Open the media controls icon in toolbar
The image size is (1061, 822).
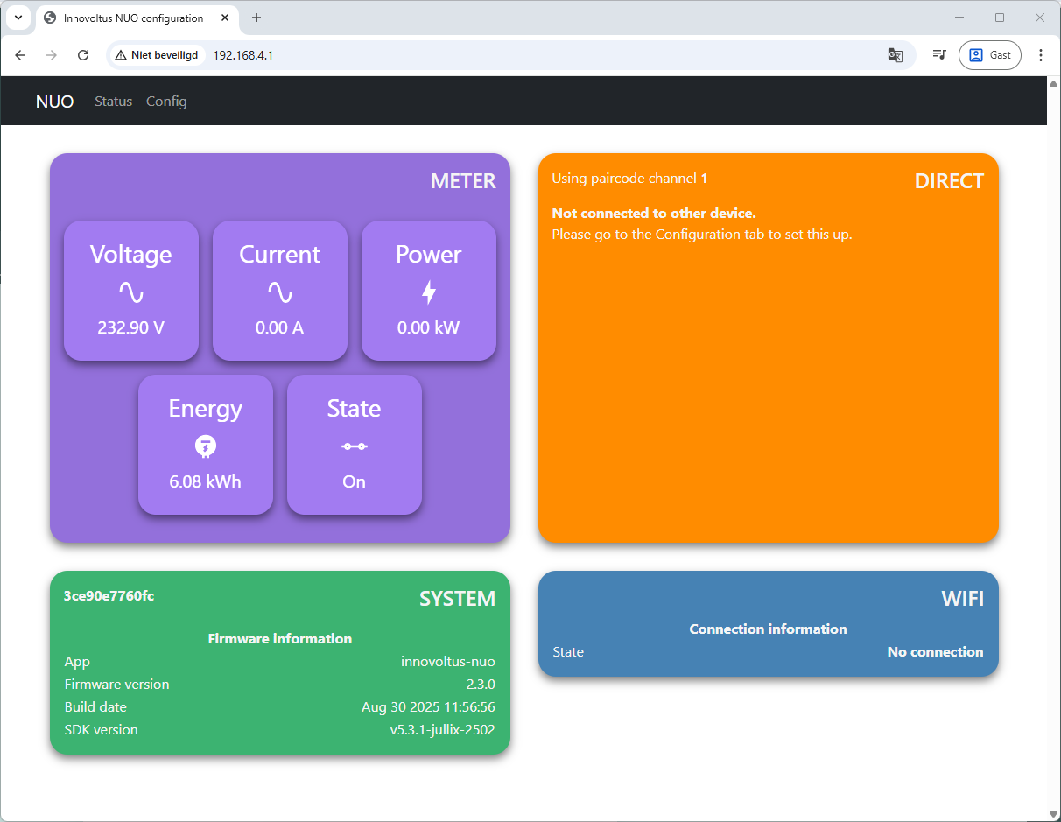[x=939, y=55]
